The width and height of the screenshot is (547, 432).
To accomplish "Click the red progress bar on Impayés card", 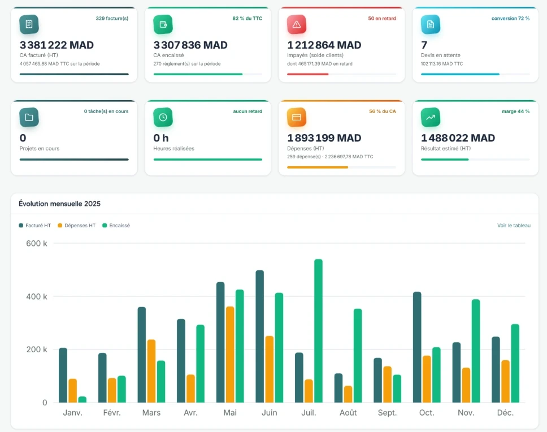I will coord(341,74).
